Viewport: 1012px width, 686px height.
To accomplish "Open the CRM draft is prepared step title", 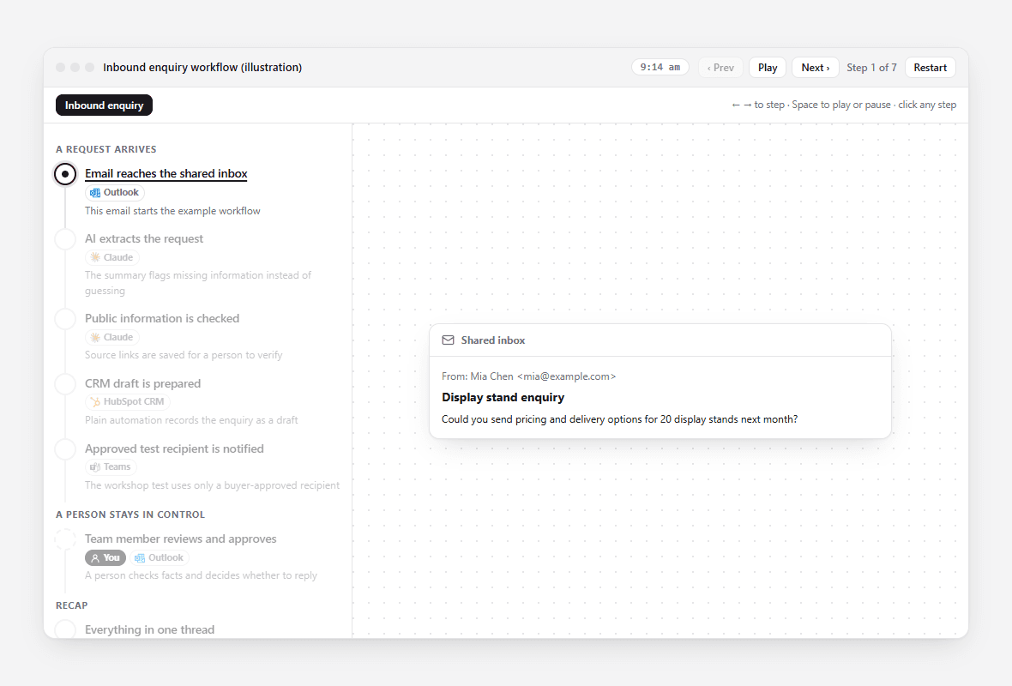I will pos(142,384).
